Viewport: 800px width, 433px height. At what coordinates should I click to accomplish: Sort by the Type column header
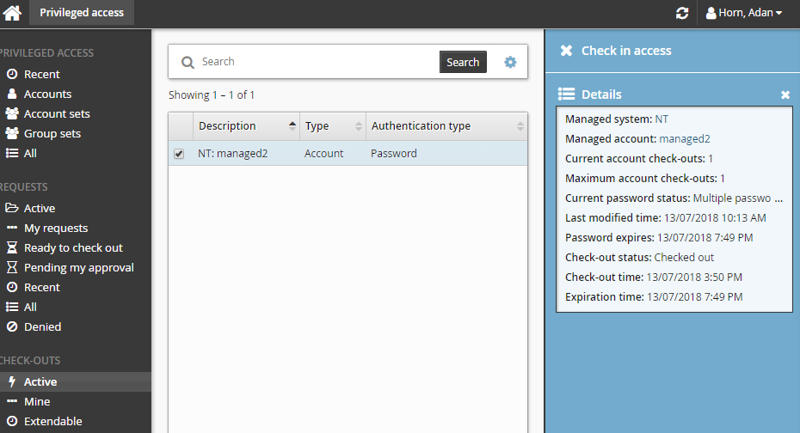pyautogui.click(x=317, y=126)
